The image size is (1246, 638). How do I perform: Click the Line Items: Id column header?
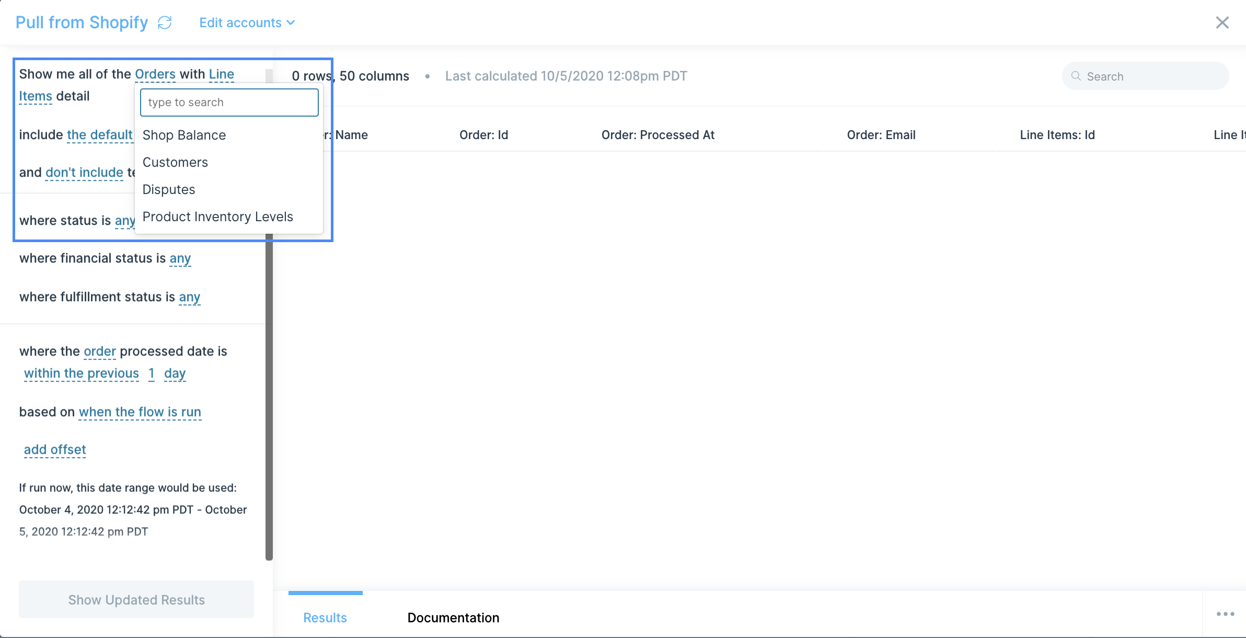coord(1057,135)
